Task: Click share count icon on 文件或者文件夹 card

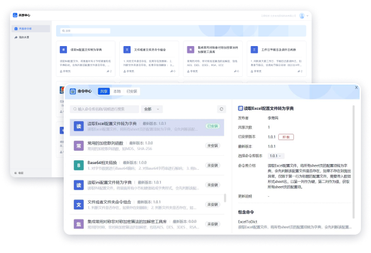Action: 172,71
